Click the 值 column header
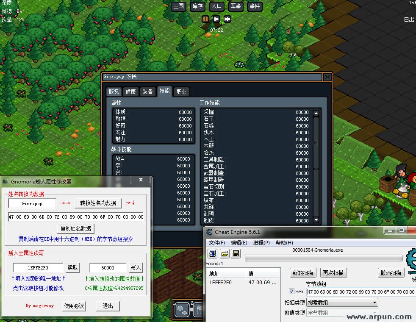416x322 pixels. 263,273
